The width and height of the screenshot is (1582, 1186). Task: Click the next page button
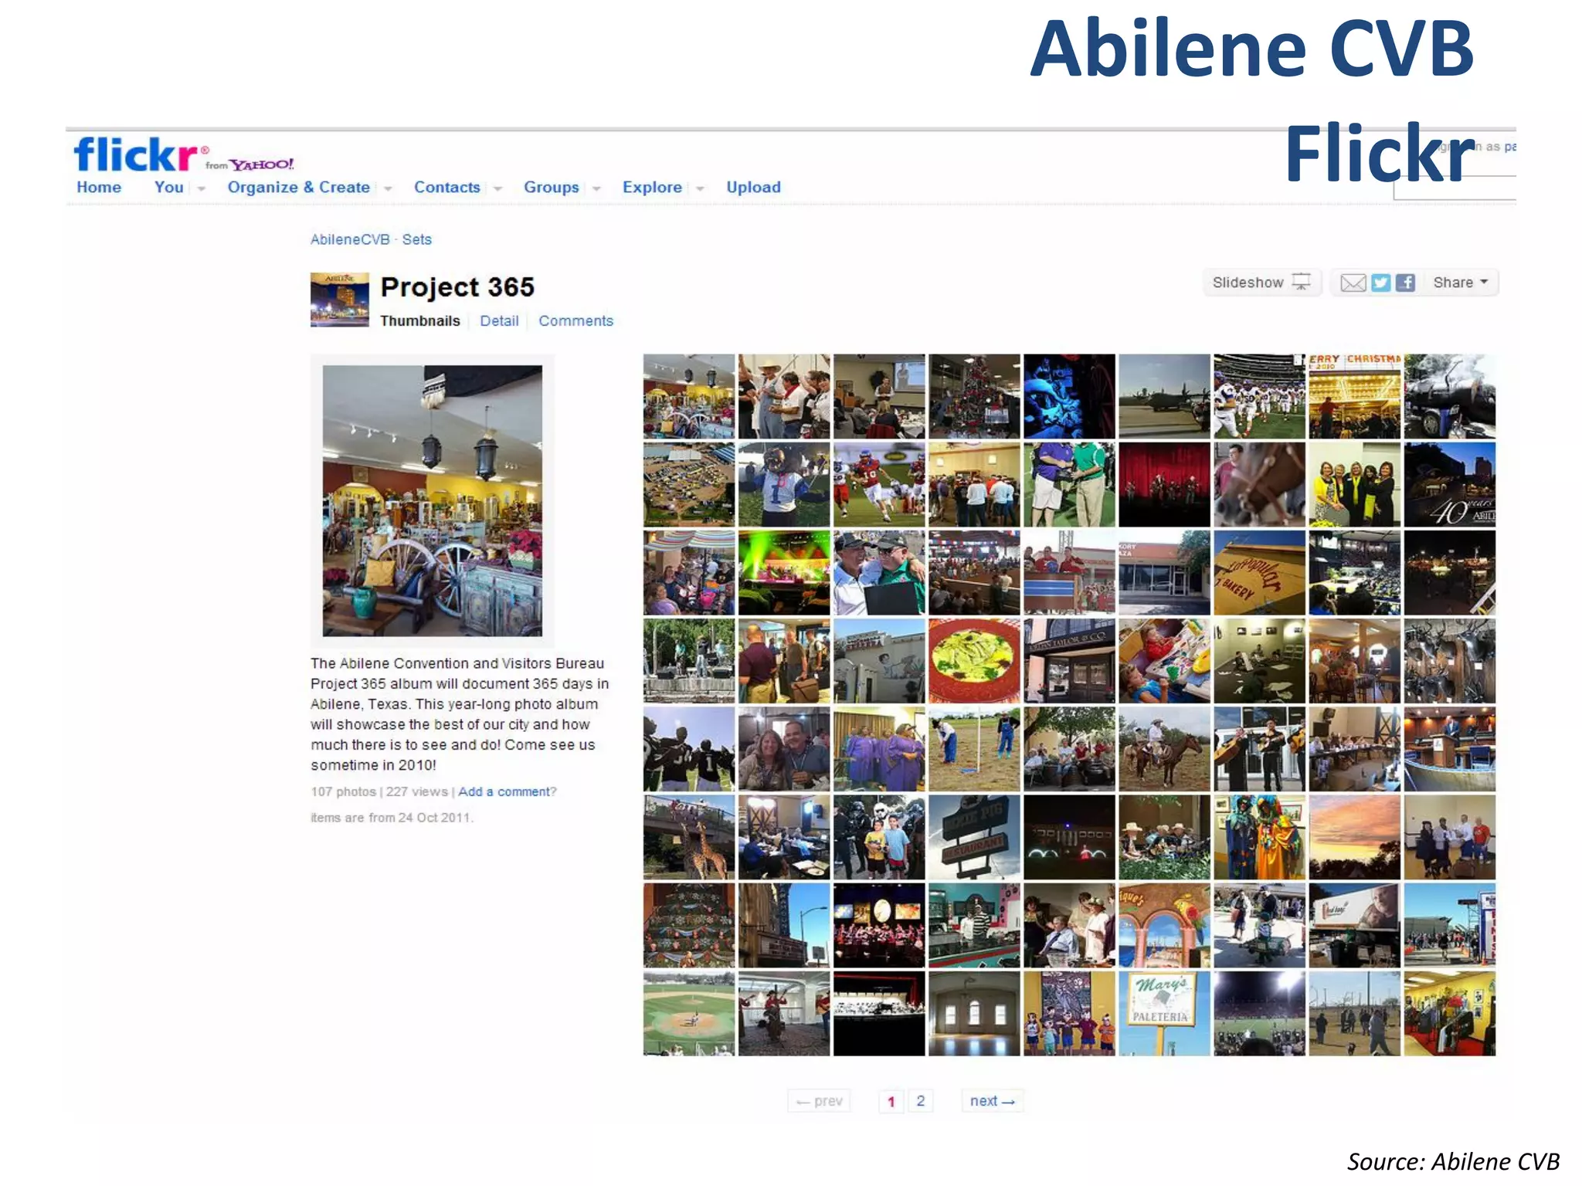(x=992, y=1101)
